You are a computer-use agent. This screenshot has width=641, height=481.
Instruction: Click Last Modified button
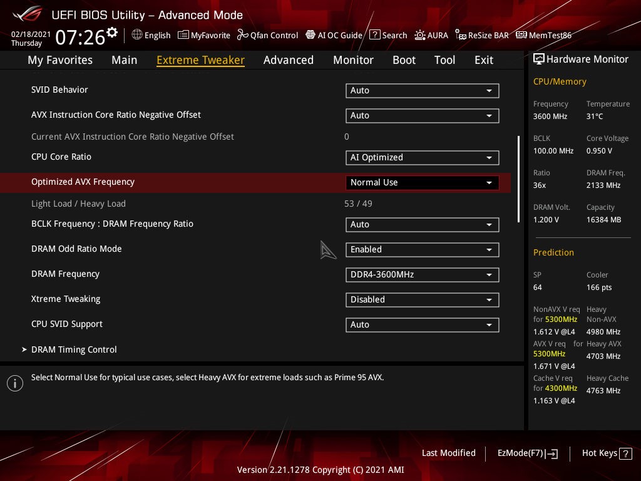click(x=448, y=453)
